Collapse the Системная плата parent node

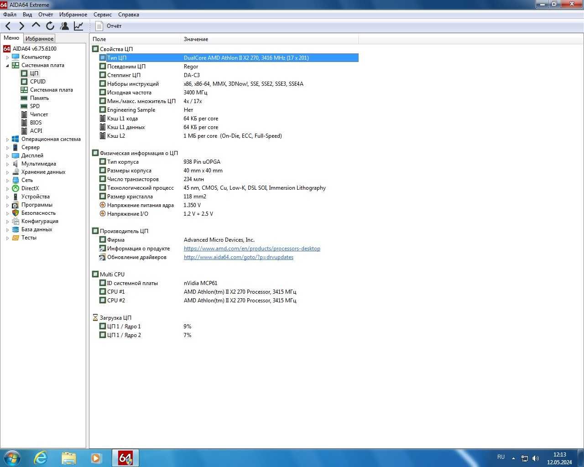7,65
